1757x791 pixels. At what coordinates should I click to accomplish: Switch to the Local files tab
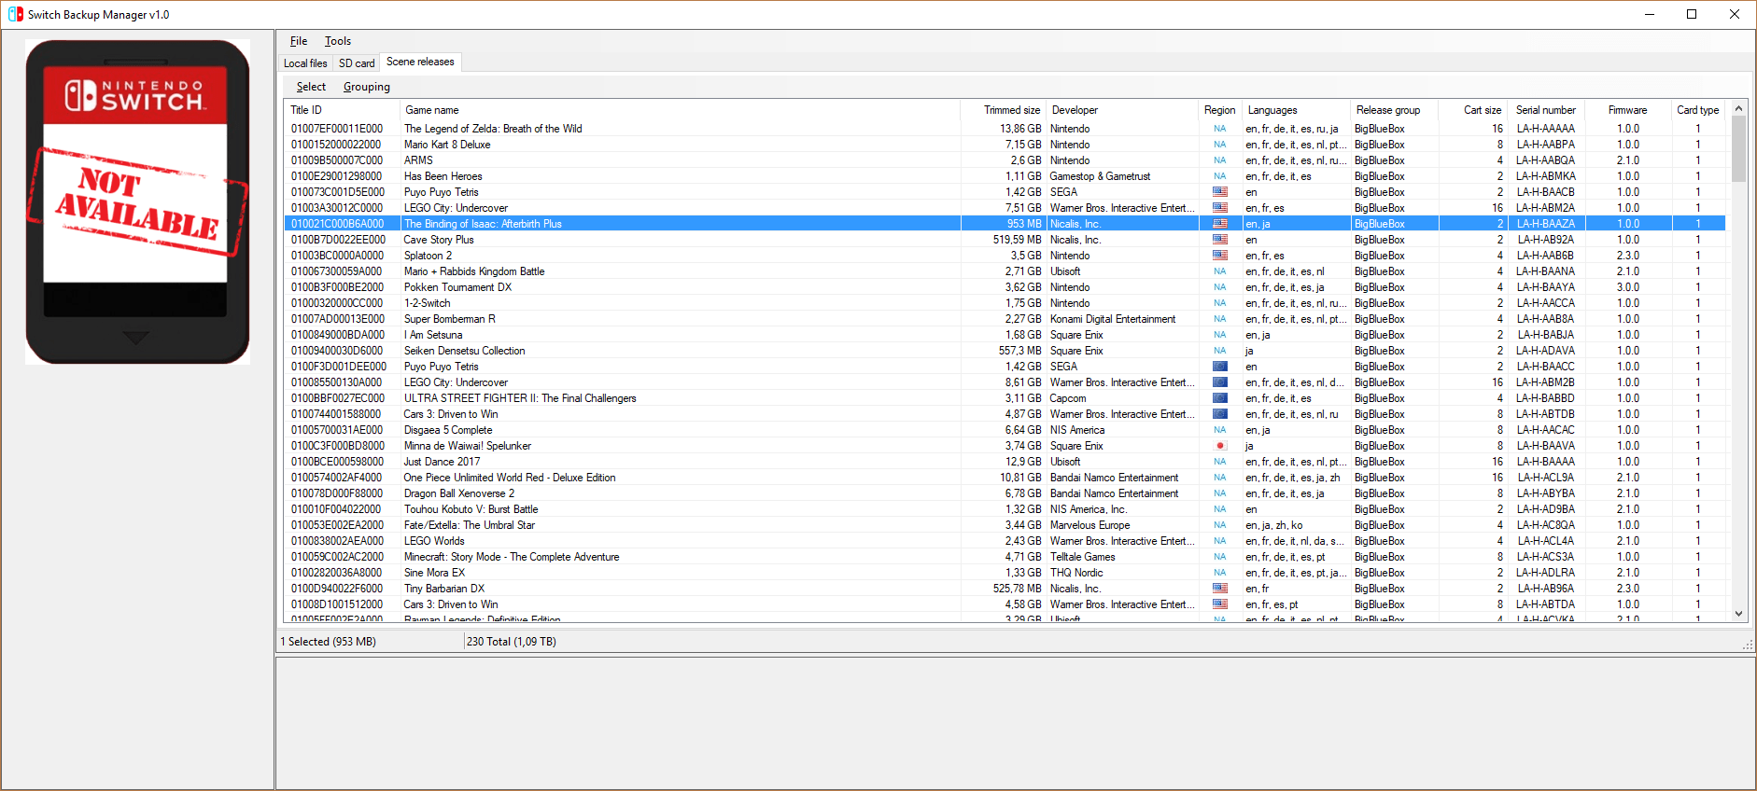[305, 63]
